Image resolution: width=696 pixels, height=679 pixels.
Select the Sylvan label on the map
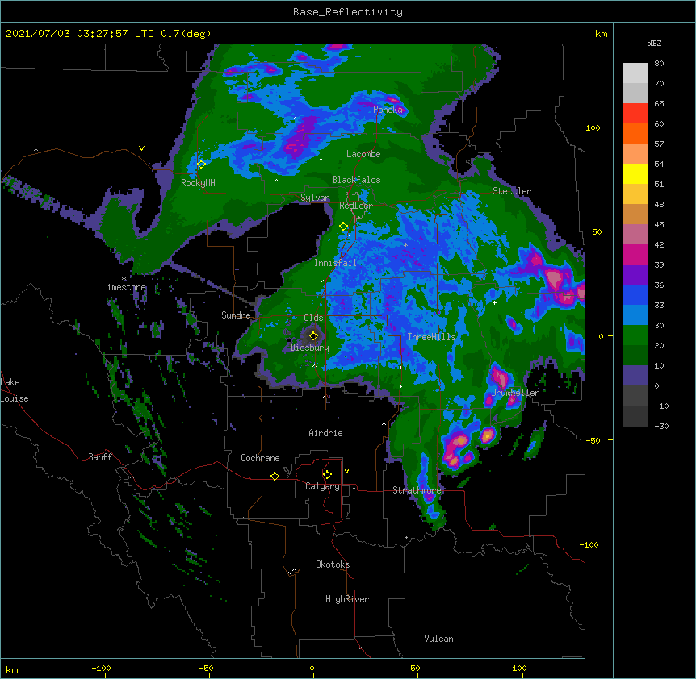[x=315, y=198]
